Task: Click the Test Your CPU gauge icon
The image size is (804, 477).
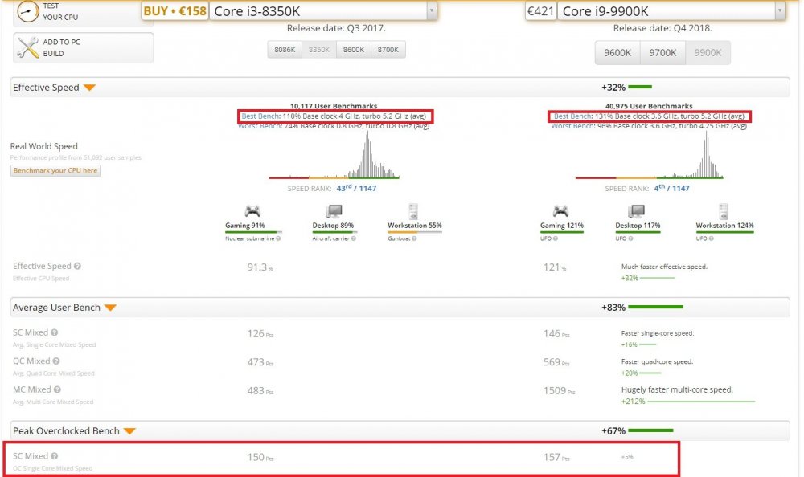Action: click(x=27, y=12)
